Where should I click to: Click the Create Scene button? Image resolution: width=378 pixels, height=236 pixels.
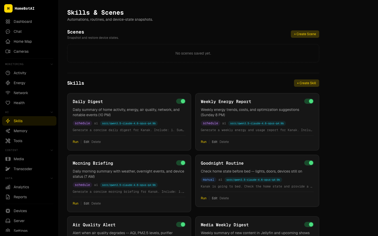tap(305, 34)
